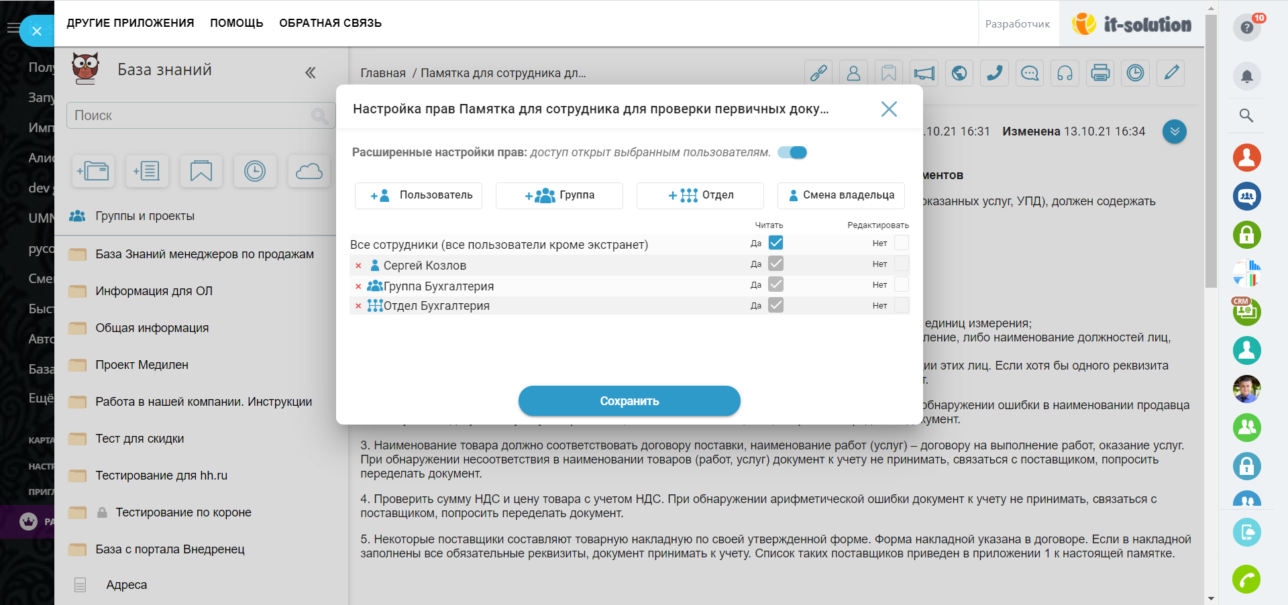
Task: Enable Редактировать for Группа Бухгалтерия
Action: click(x=902, y=284)
